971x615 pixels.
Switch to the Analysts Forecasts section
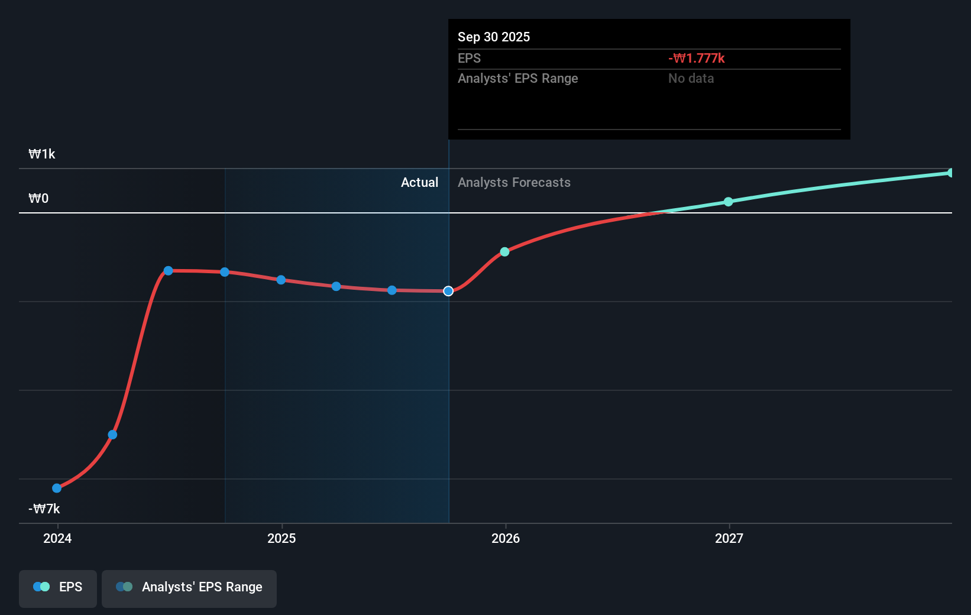tap(514, 182)
